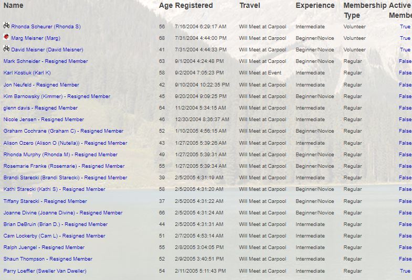
Task: Click the Age column header
Action: [166, 6]
